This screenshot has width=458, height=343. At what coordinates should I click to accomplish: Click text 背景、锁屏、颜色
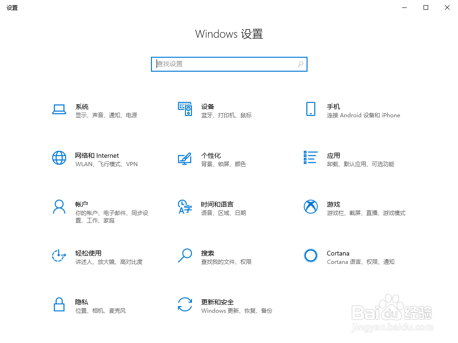coord(224,164)
